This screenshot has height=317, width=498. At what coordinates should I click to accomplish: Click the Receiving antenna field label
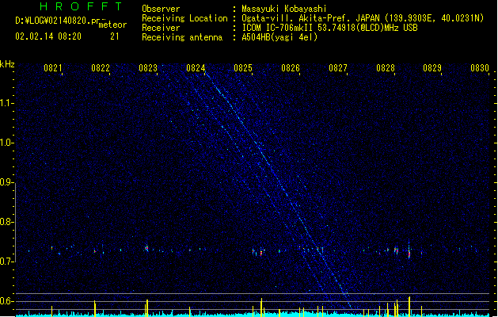tap(182, 37)
